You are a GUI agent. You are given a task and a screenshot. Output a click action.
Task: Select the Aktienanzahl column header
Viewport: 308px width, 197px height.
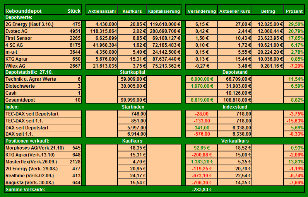(x=102, y=9)
